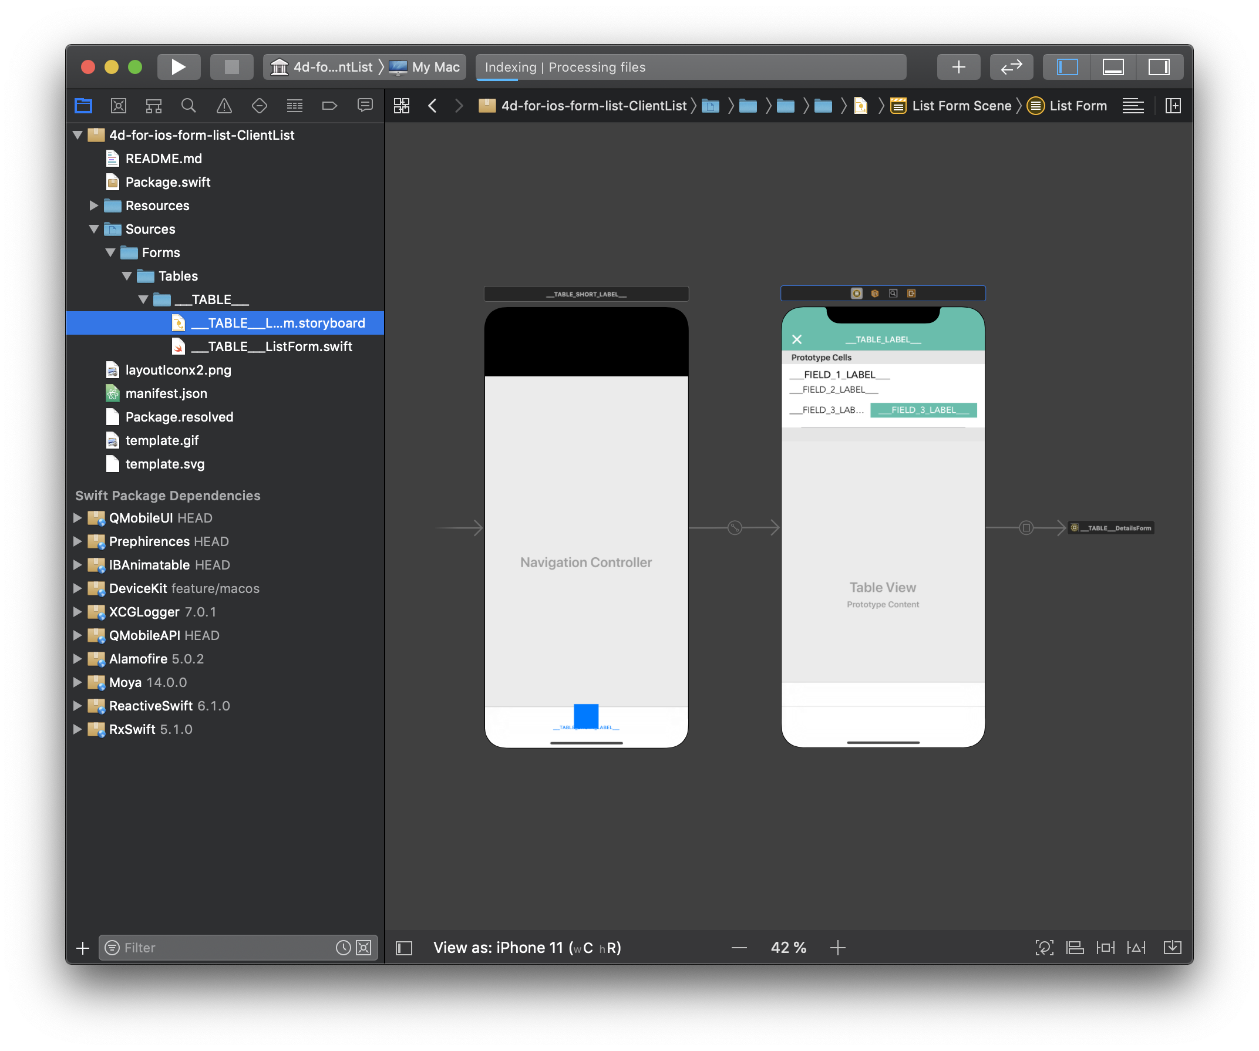
Task: Click List Form Scene breadcrumb
Action: click(951, 106)
